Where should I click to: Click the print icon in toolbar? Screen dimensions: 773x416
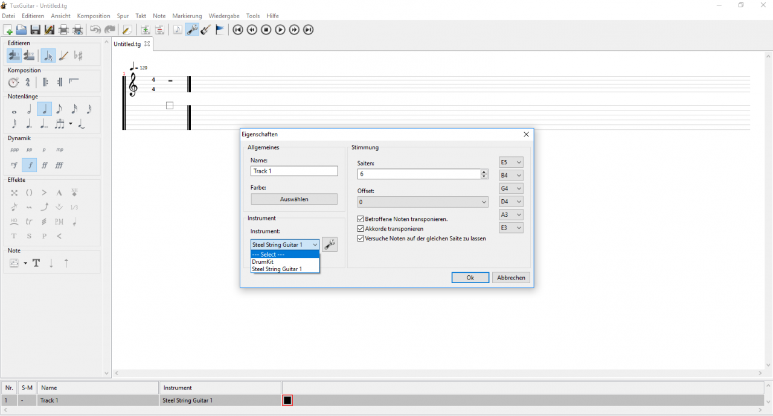pos(63,30)
